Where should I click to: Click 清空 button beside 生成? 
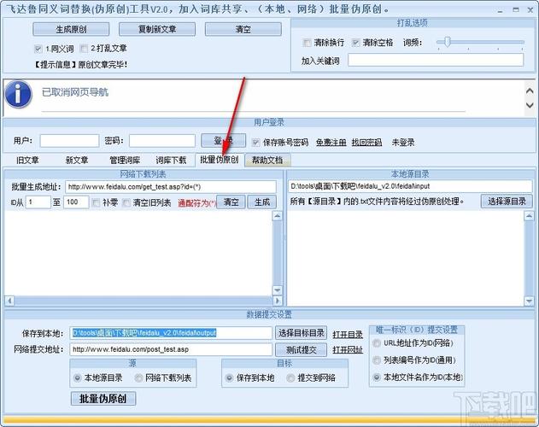231,202
